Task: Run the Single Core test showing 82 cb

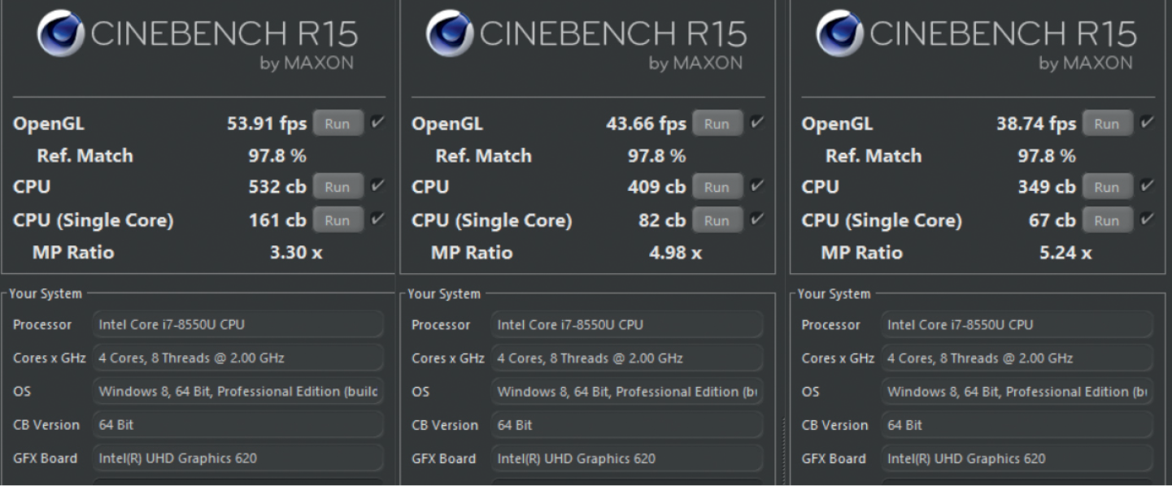Action: [717, 220]
